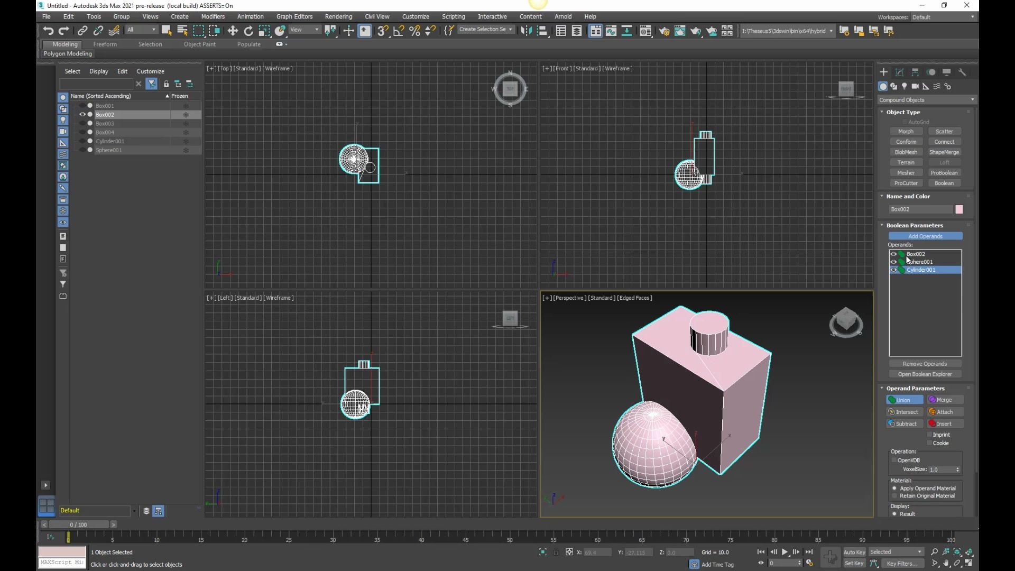The height and width of the screenshot is (571, 1015).
Task: Select Sphere001 in the scene explorer list
Action: [109, 150]
